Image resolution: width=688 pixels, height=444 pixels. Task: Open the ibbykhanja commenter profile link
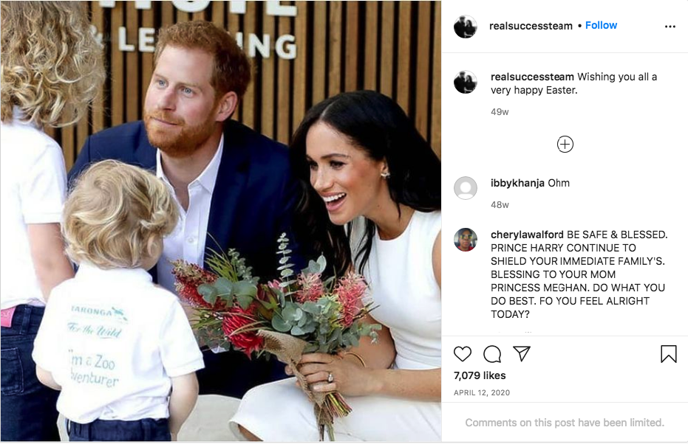pos(517,183)
